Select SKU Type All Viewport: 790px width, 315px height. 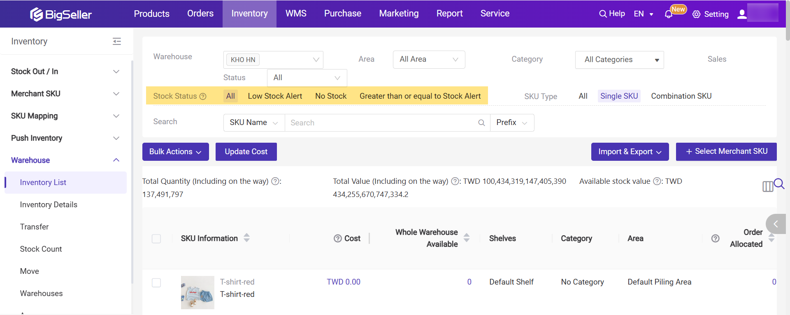583,96
